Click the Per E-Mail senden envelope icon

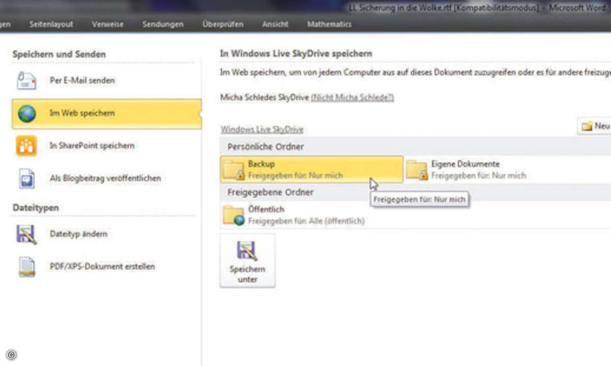coord(26,81)
